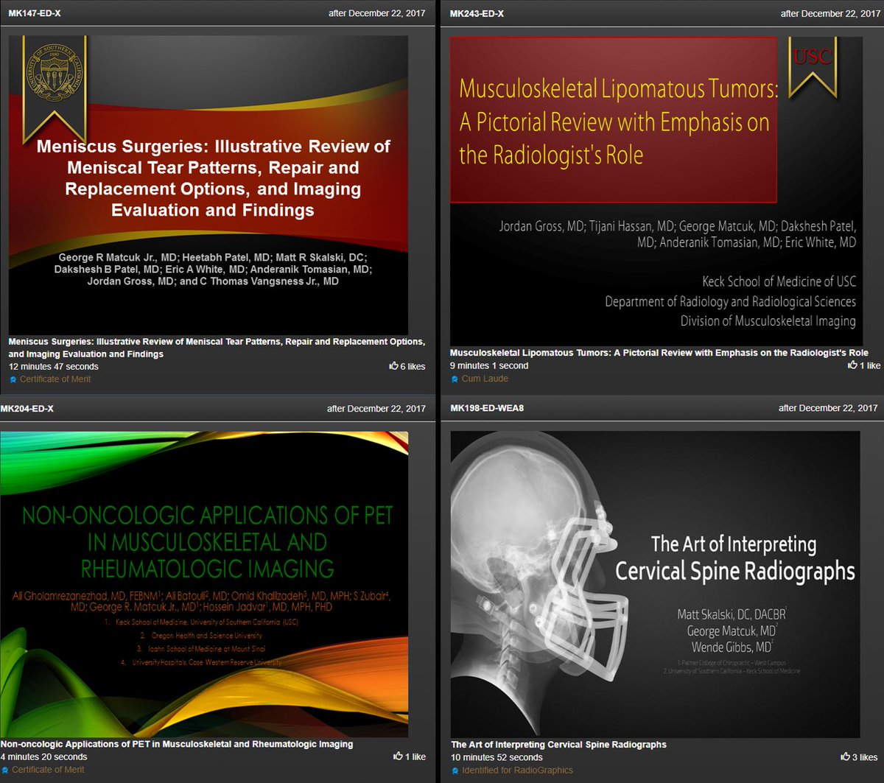Click the date text on the MK198-ED-WEA8 card
Viewport: 884px width, 783px height.
828,408
